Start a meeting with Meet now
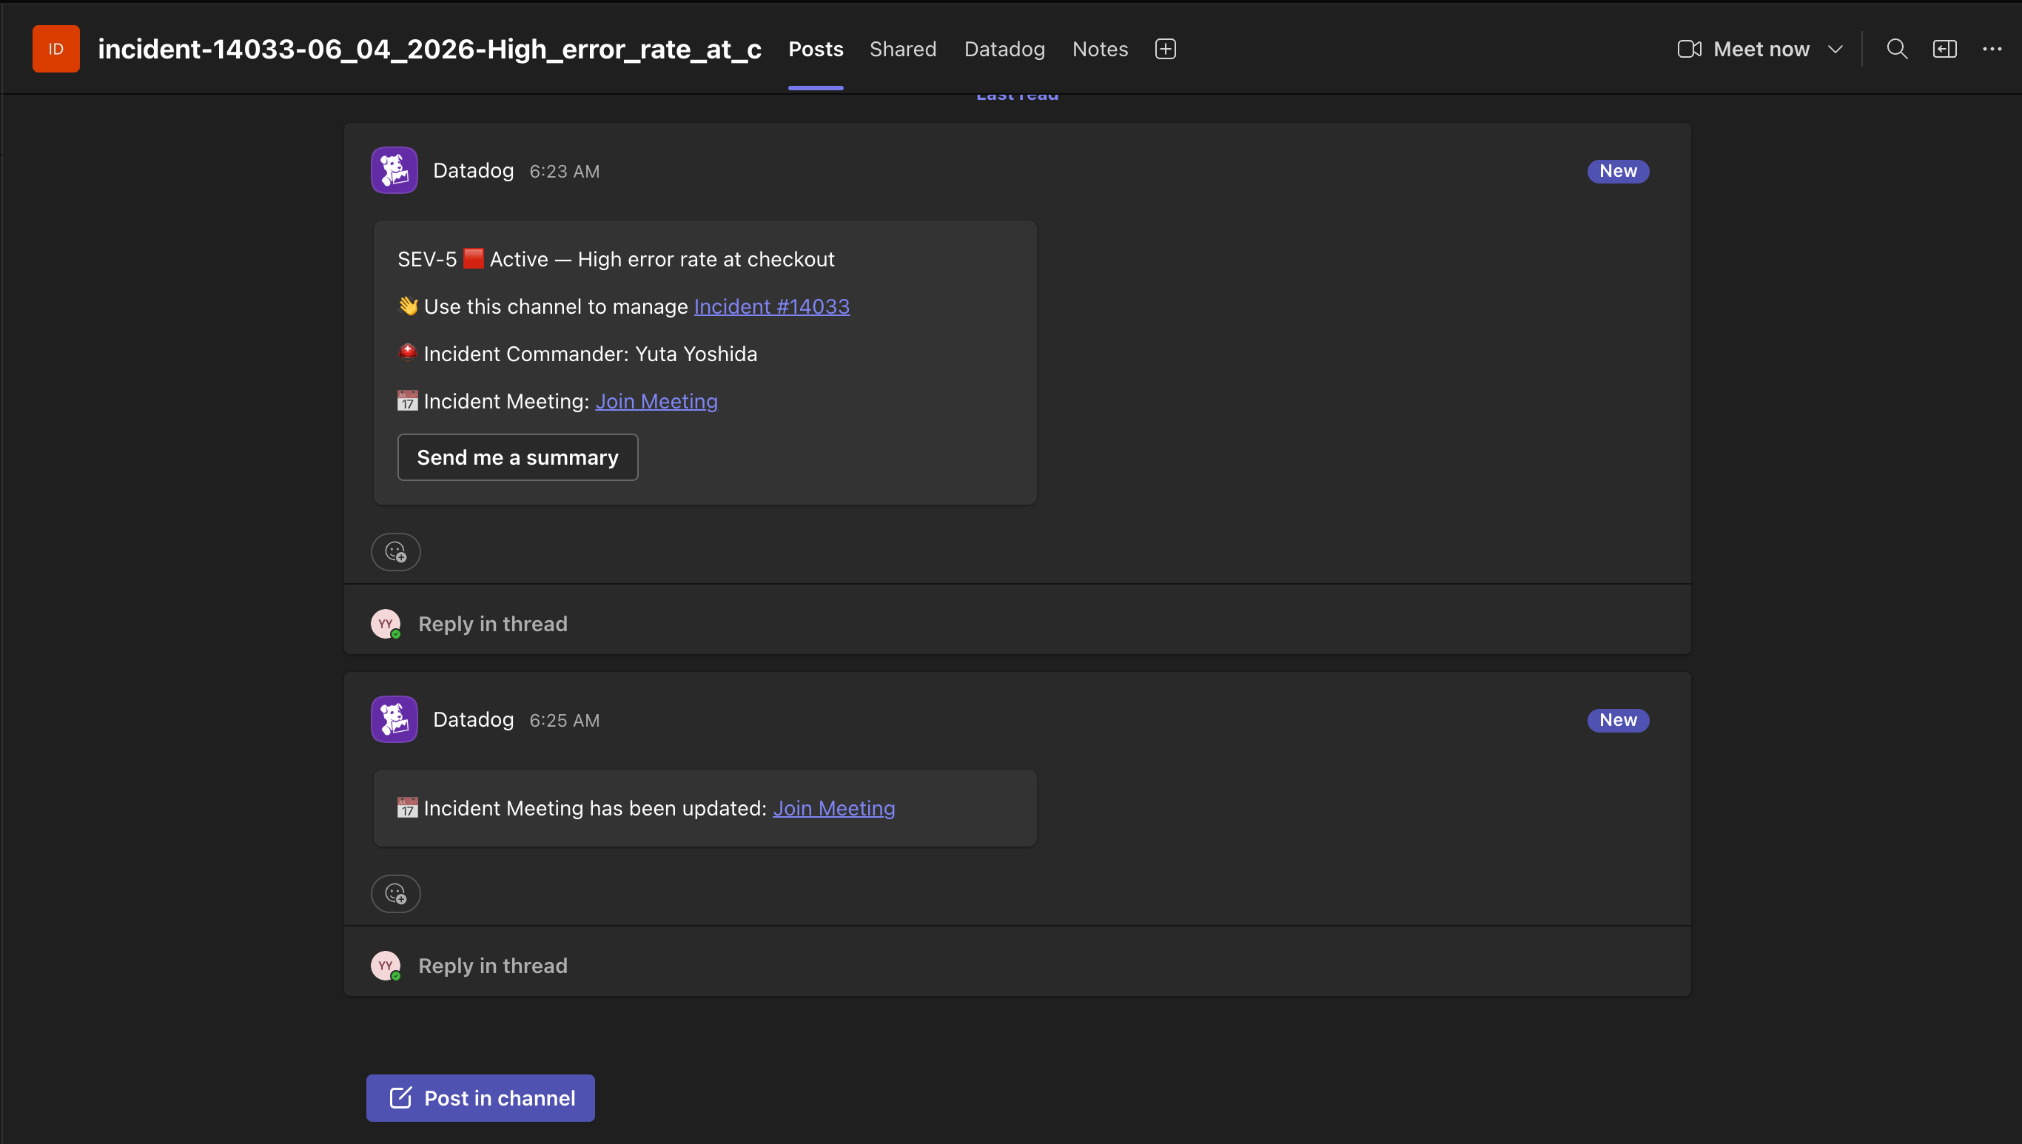The height and width of the screenshot is (1144, 2022). 1743,49
